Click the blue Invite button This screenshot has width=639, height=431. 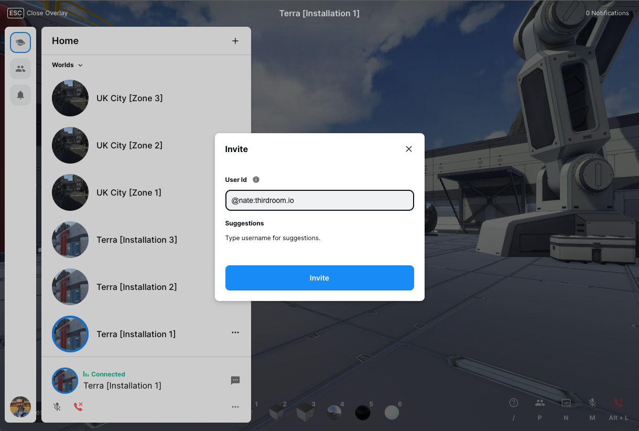tap(319, 278)
